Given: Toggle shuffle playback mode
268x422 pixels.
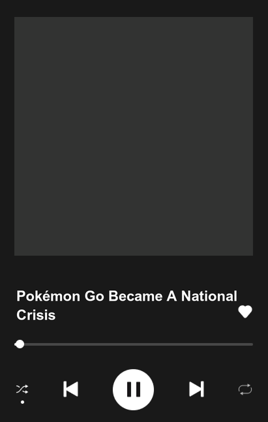Looking at the screenshot, I should click(x=22, y=389).
